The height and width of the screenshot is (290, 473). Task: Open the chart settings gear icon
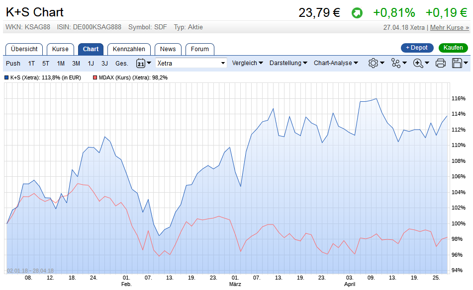point(373,63)
